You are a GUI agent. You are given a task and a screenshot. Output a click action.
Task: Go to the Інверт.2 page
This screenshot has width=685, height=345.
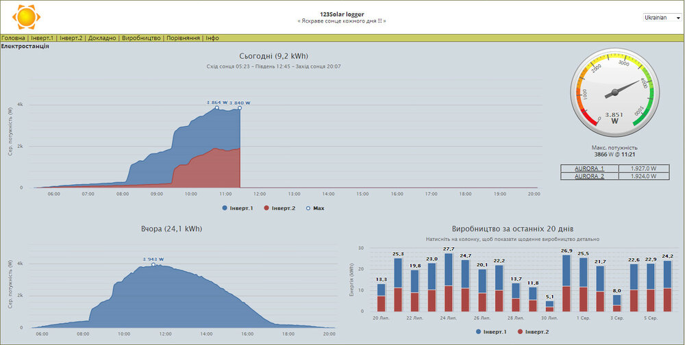71,38
